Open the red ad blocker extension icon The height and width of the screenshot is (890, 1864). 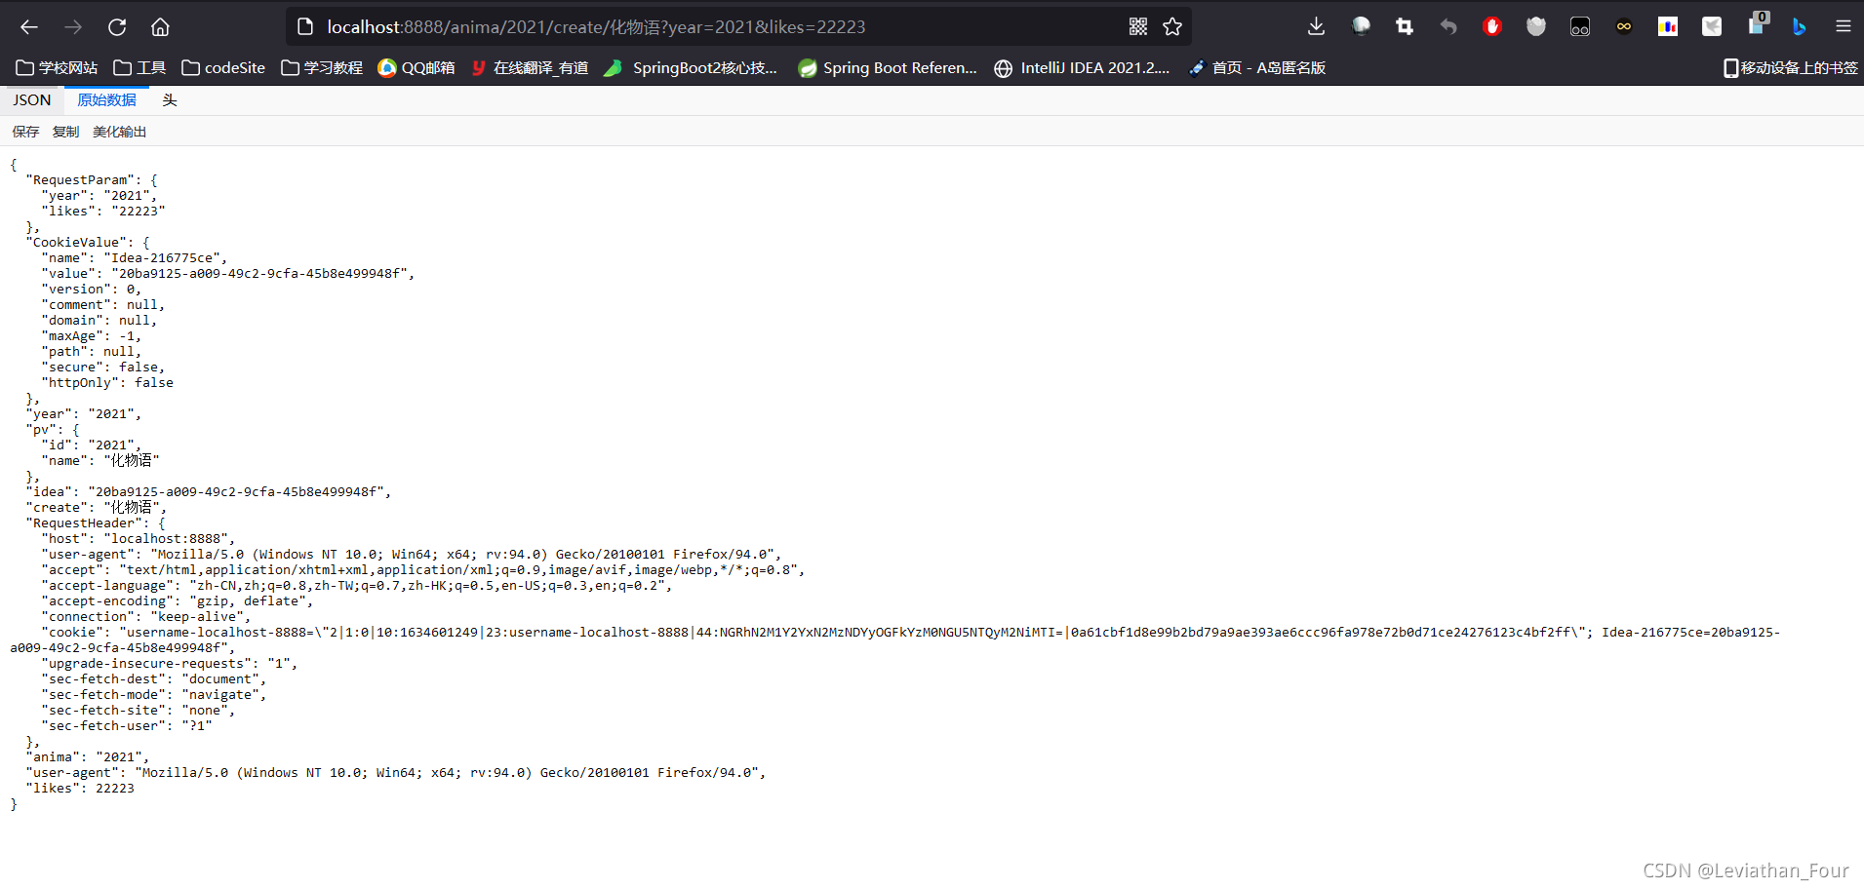(1491, 27)
